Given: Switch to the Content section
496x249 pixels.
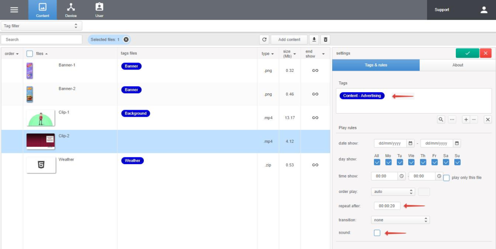Looking at the screenshot, I should 42,10.
